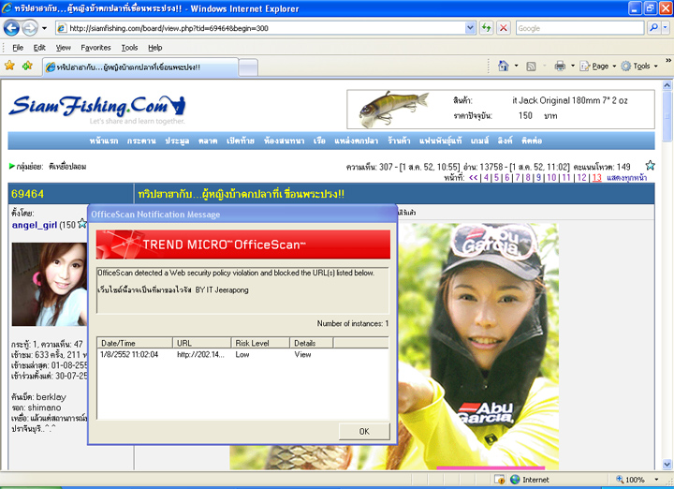
Task: Open the Help menu
Action: pyautogui.click(x=155, y=48)
